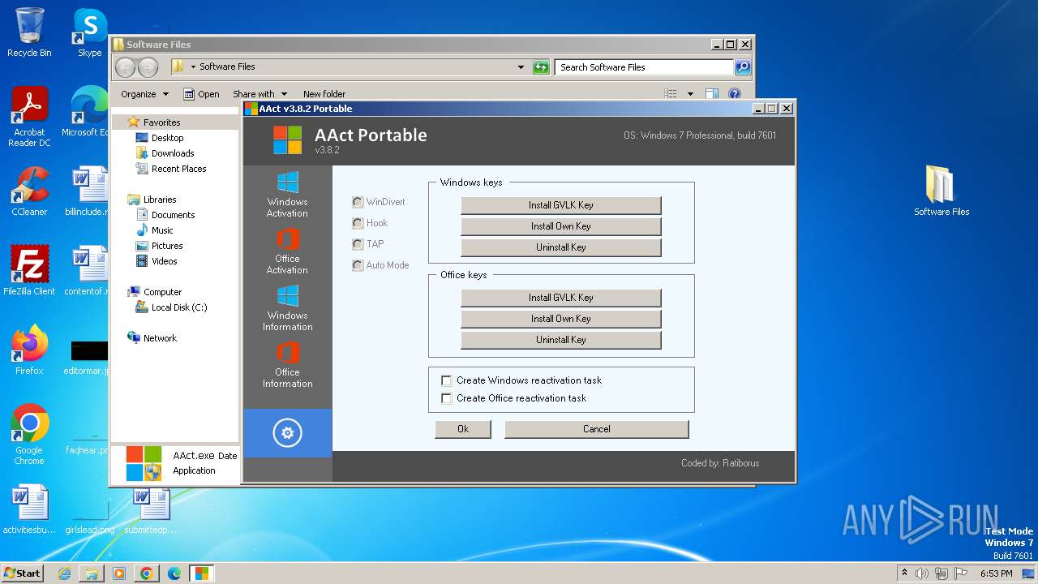Select Music library in navigation pane
Image resolution: width=1038 pixels, height=584 pixels.
162,230
